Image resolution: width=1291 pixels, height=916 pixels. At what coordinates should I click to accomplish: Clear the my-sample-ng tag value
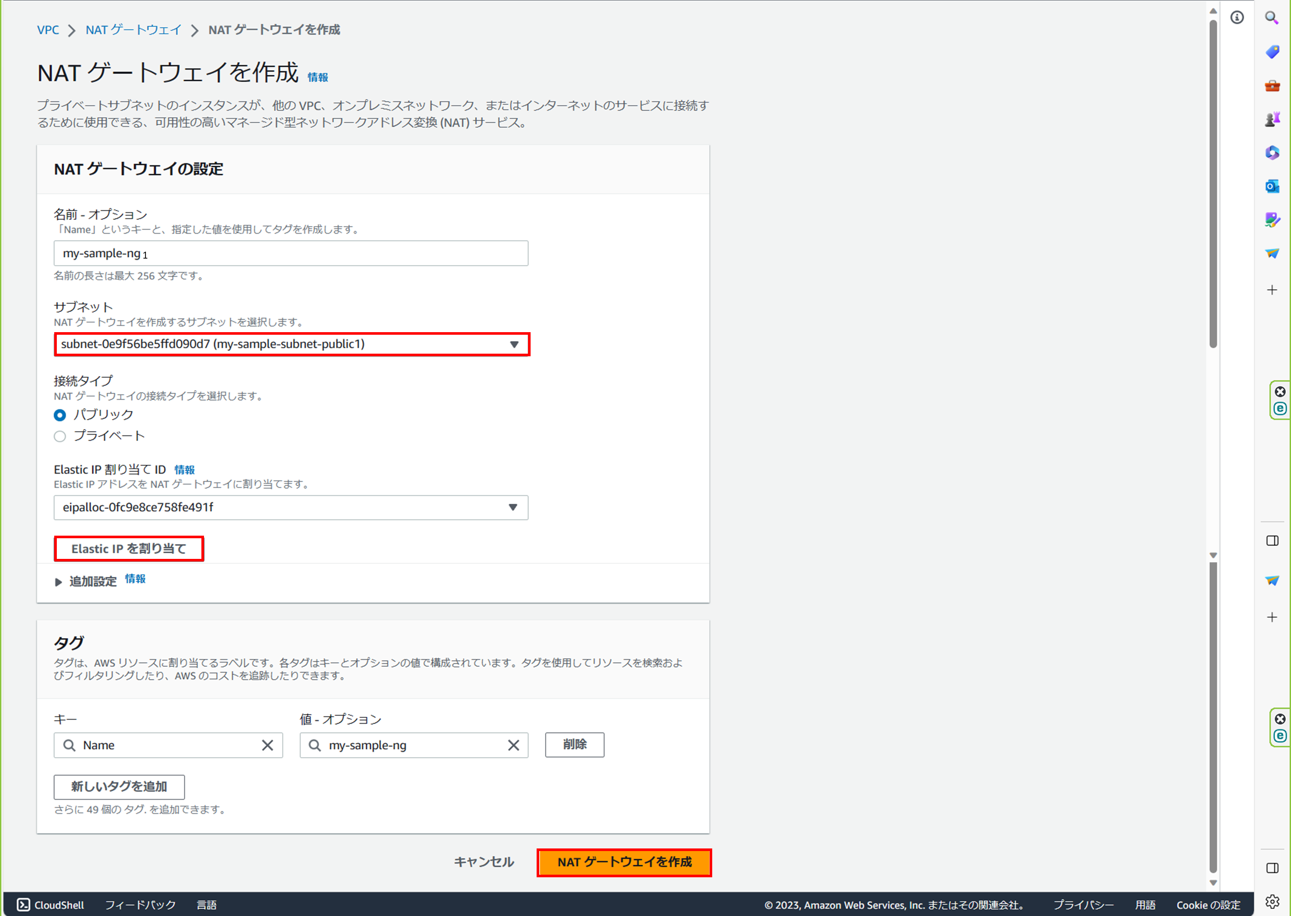point(513,745)
